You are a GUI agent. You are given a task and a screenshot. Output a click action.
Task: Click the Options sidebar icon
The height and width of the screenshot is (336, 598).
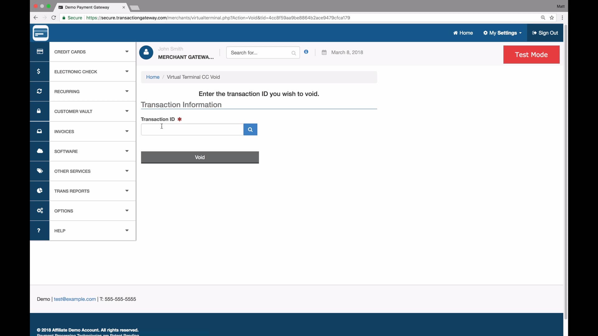(x=40, y=210)
